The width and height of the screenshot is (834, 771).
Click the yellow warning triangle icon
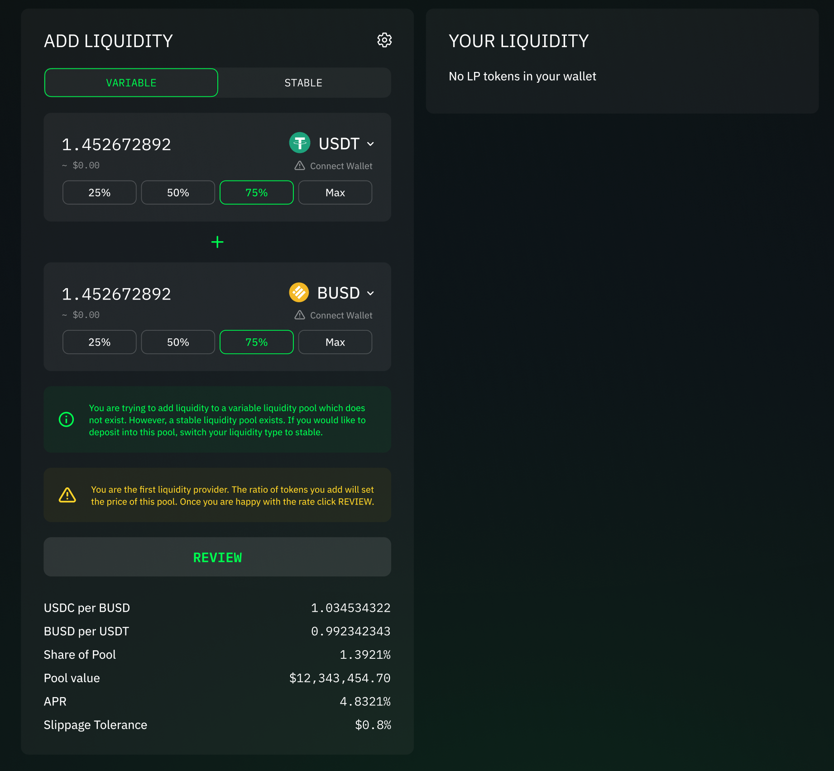(x=67, y=495)
